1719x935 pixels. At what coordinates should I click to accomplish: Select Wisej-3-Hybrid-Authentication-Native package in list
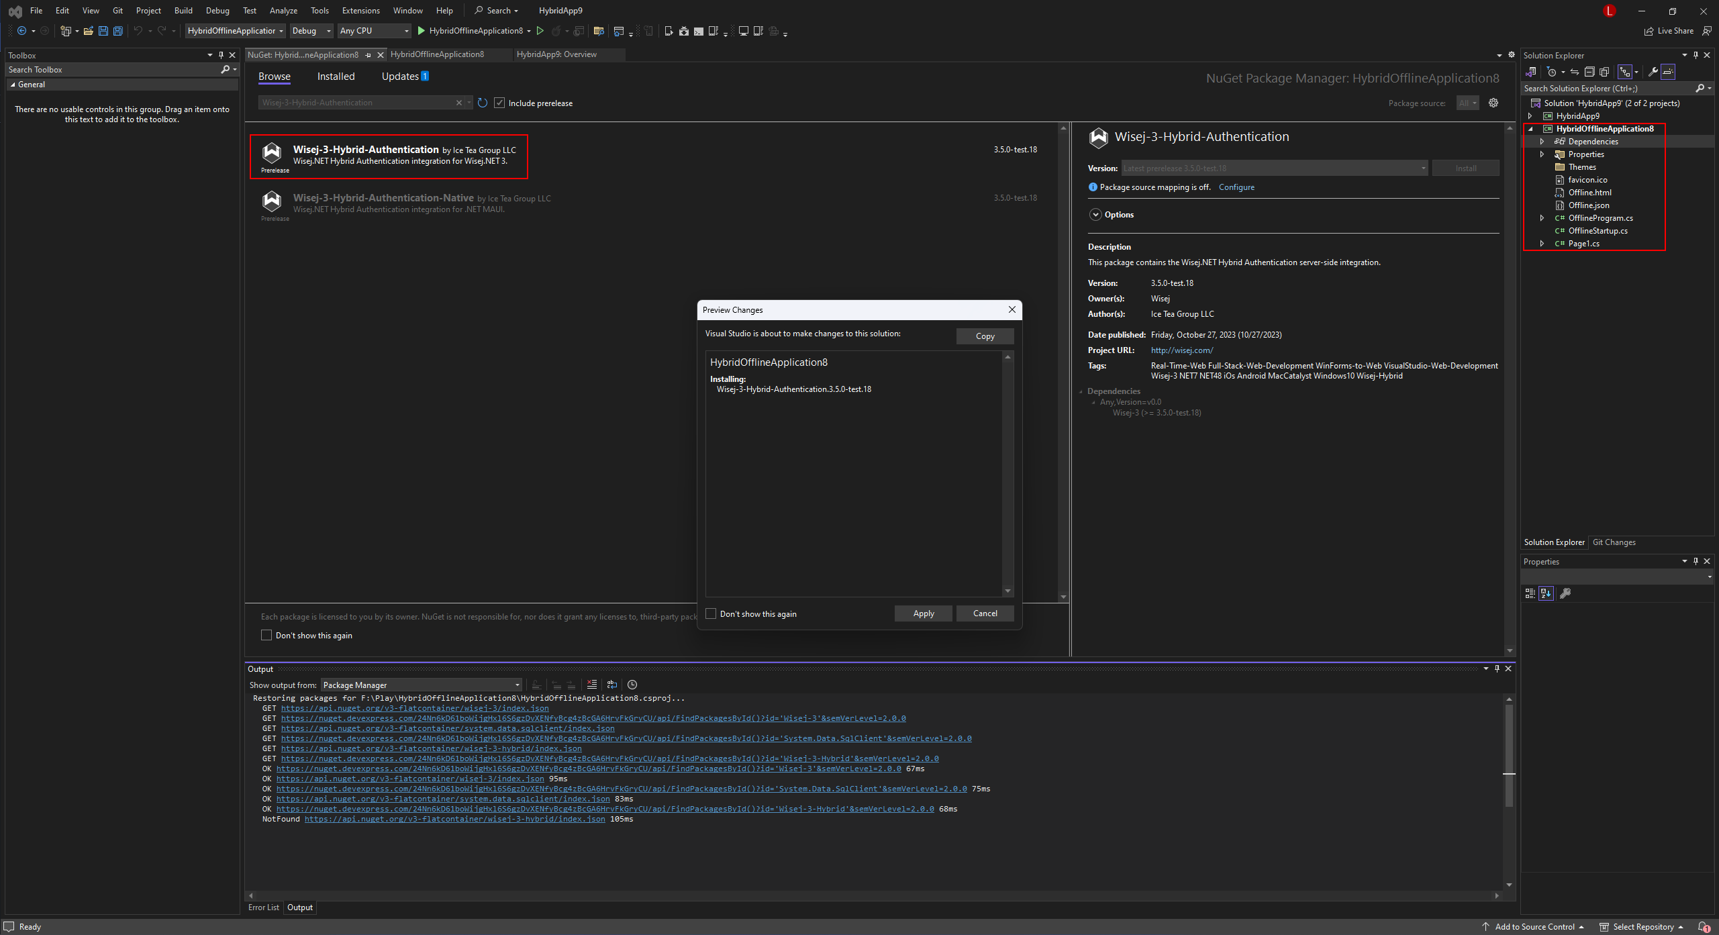[651, 205]
